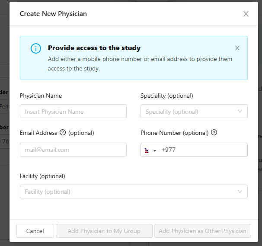This screenshot has width=262, height=246.
Task: Click the blue info circle icon
Action: [36, 48]
